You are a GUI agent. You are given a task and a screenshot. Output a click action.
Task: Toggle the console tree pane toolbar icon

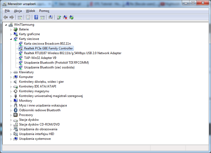pyautogui.click(x=20, y=17)
